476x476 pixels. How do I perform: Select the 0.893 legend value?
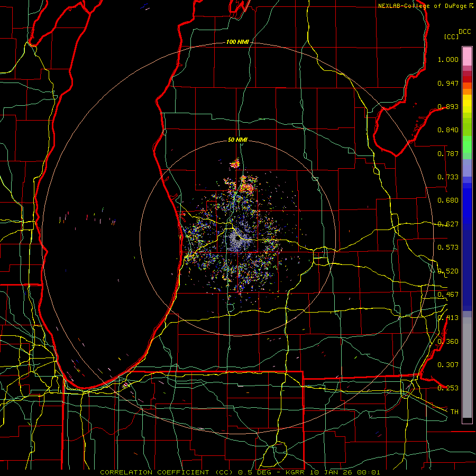pos(448,106)
